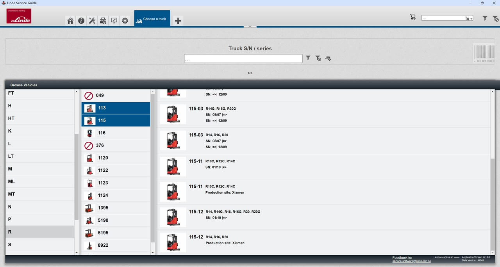Screen dimensions: 500x267
Task: Open the shopping cart
Action: coord(413,17)
